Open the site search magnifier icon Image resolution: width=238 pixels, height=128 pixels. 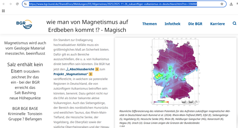pos(234,24)
